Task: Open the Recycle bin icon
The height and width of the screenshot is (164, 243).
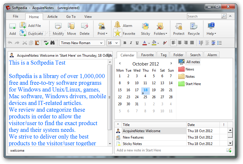Action: tap(193, 26)
